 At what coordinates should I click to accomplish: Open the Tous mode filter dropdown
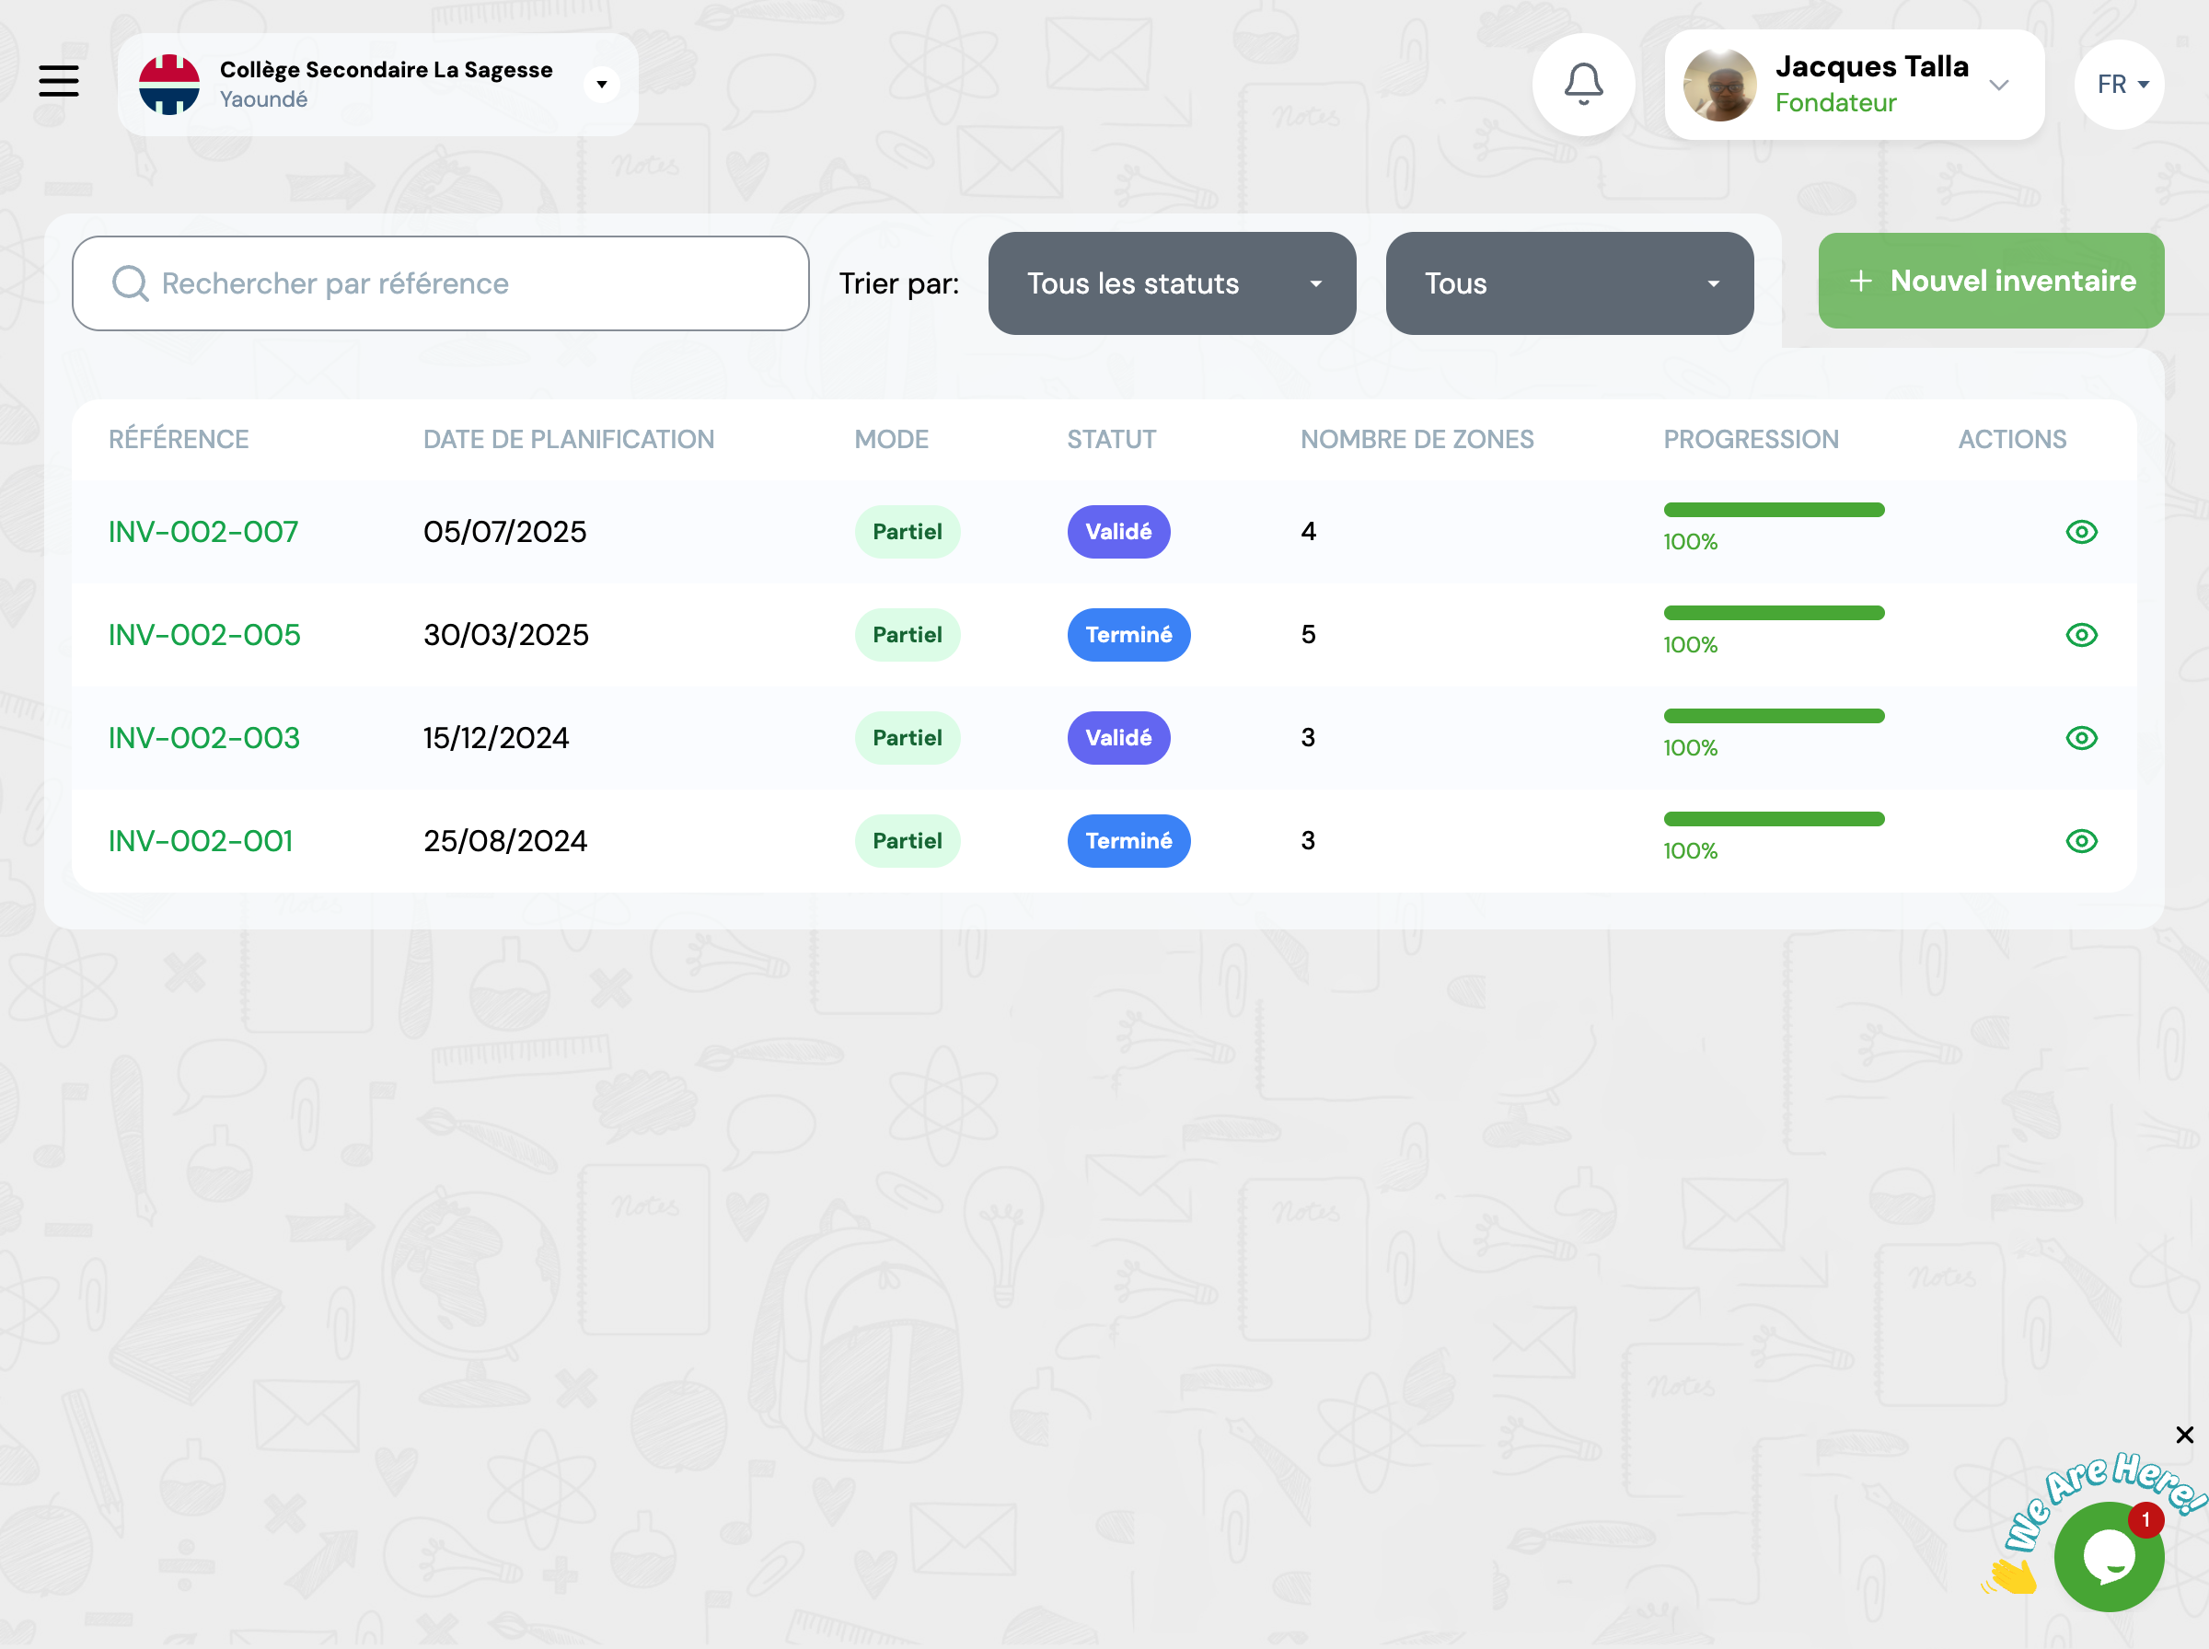[x=1568, y=283]
